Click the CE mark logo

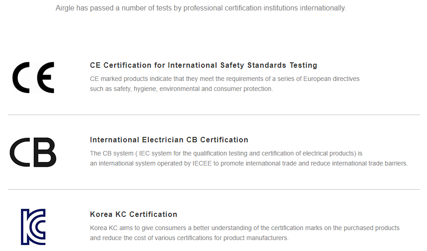33,78
